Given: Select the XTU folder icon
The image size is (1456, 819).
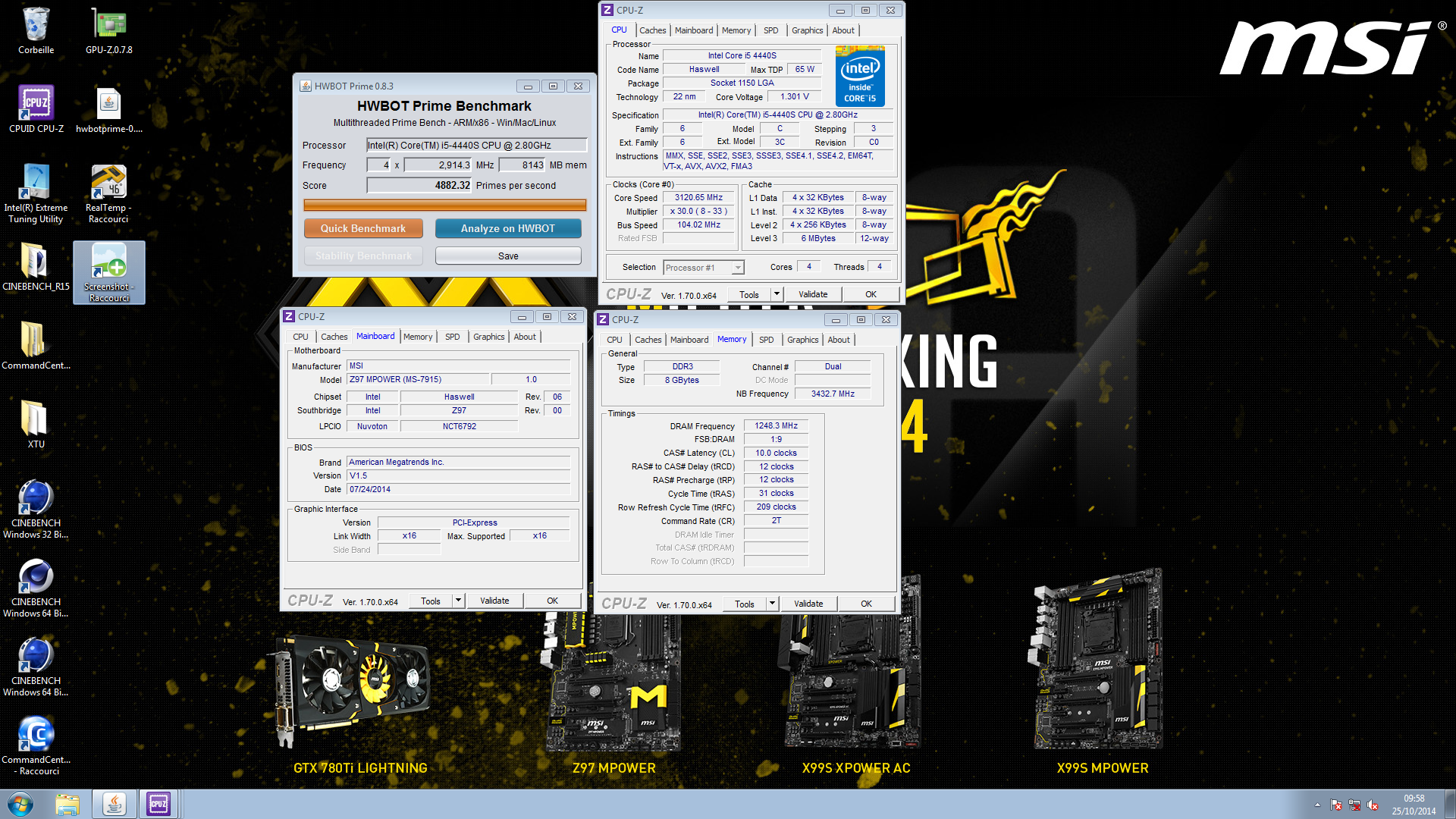Looking at the screenshot, I should [36, 425].
